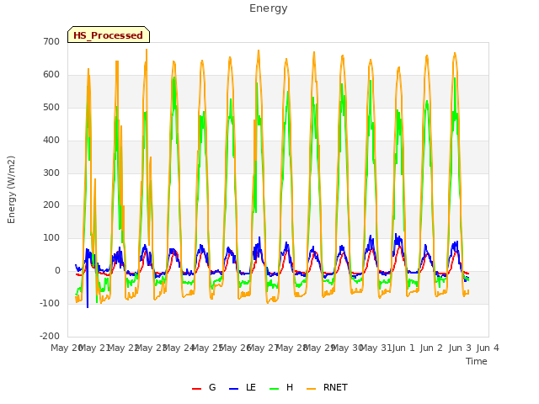Screen dimensions: 539x404
Task: Click the 300 y-axis tick label
Action: click(x=51, y=173)
